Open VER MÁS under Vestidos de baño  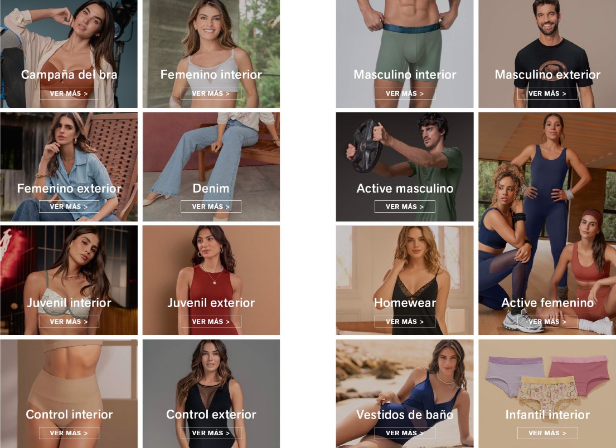coord(405,433)
